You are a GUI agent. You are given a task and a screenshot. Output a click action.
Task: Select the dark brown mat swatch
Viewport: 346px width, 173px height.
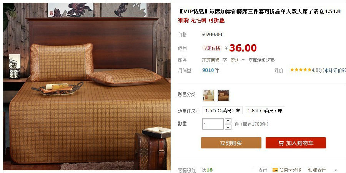tap(223, 96)
